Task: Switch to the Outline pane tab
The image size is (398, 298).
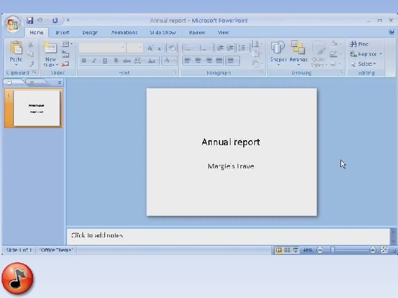Action: 32,82
